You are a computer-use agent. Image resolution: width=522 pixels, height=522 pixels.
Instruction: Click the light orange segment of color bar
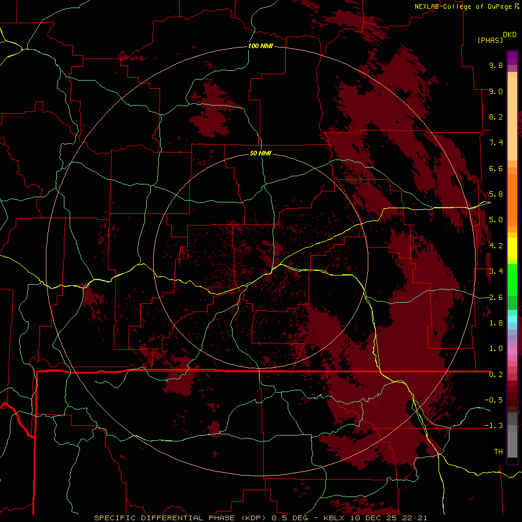coord(512,120)
